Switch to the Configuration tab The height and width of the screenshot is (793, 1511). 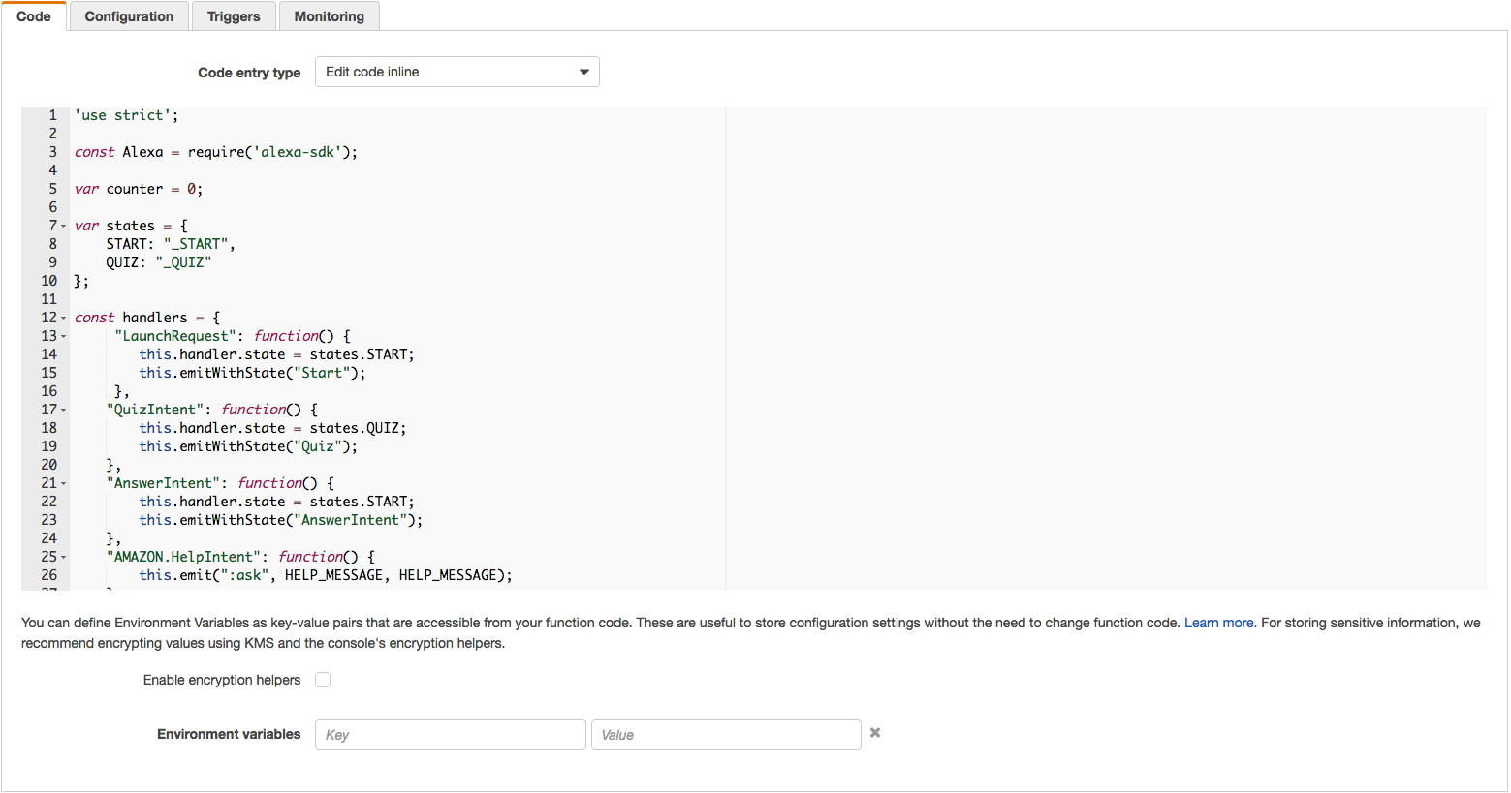click(x=129, y=16)
